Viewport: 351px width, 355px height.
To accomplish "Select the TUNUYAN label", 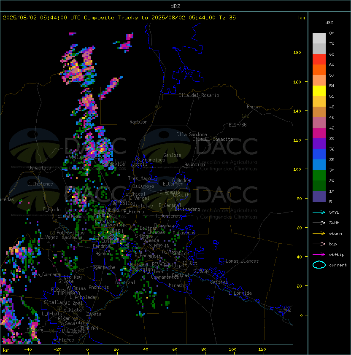I will pos(89,328).
